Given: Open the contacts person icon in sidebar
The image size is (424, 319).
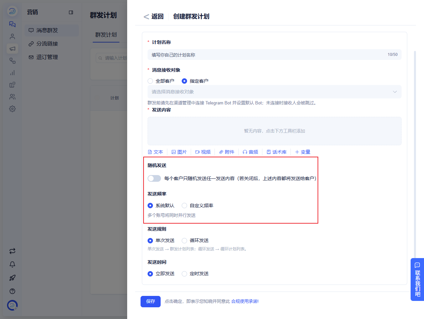Looking at the screenshot, I should [12, 36].
